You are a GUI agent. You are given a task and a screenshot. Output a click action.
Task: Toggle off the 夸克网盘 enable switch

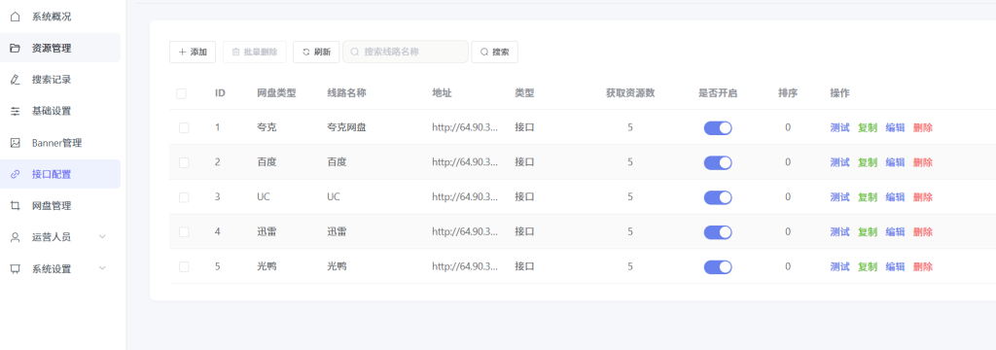tap(718, 127)
